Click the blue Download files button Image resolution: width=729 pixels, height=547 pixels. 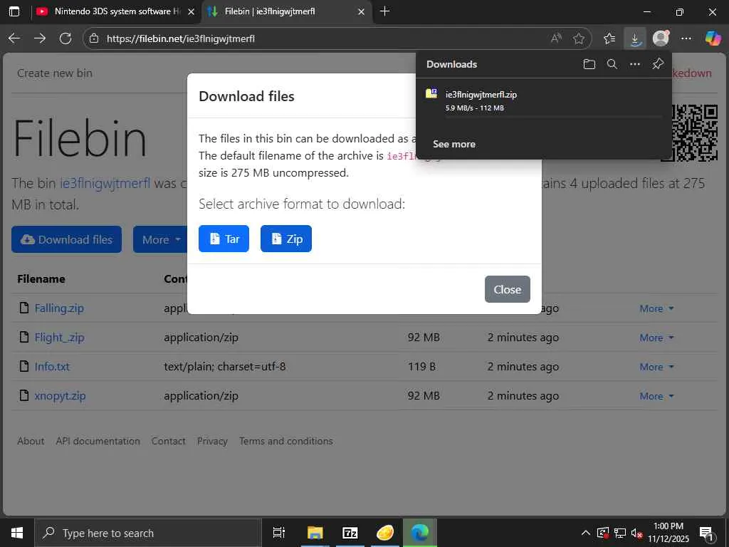66,239
